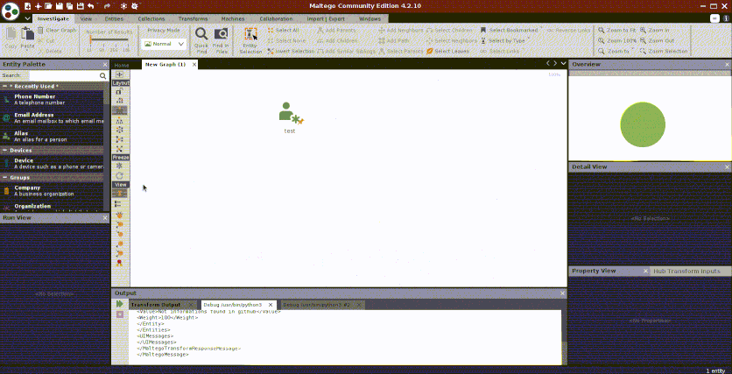Click the Entity Palette search magnifier

pos(102,75)
